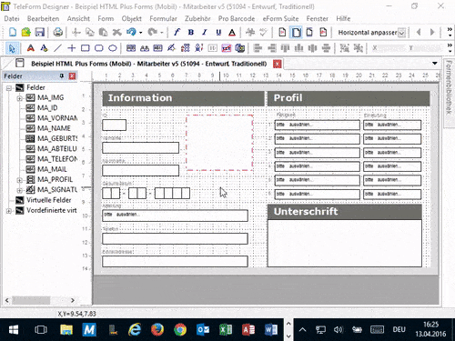
Task: Expand the first toolbar overflow chevron
Action: (450, 32)
